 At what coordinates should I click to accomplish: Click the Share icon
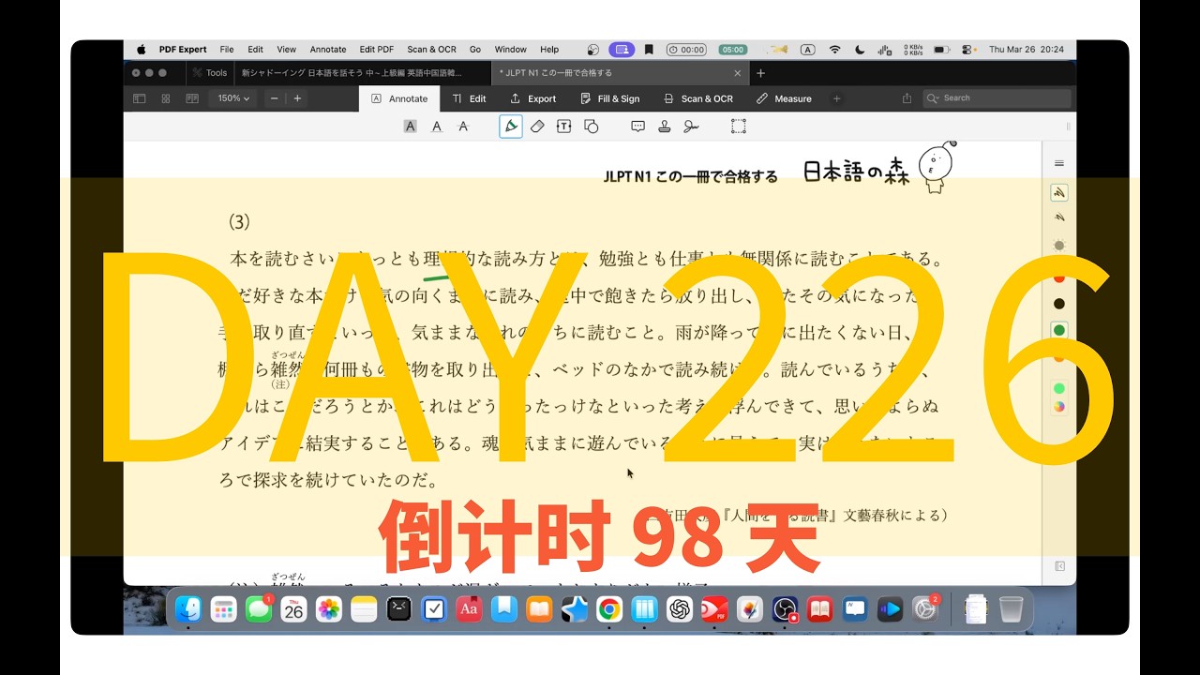(907, 98)
